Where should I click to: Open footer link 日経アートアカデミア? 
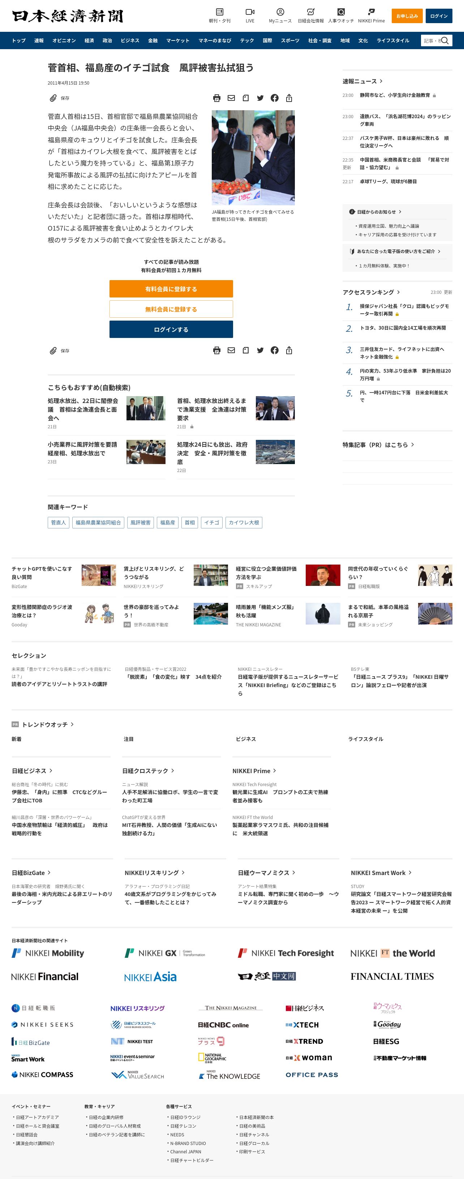(38, 1117)
